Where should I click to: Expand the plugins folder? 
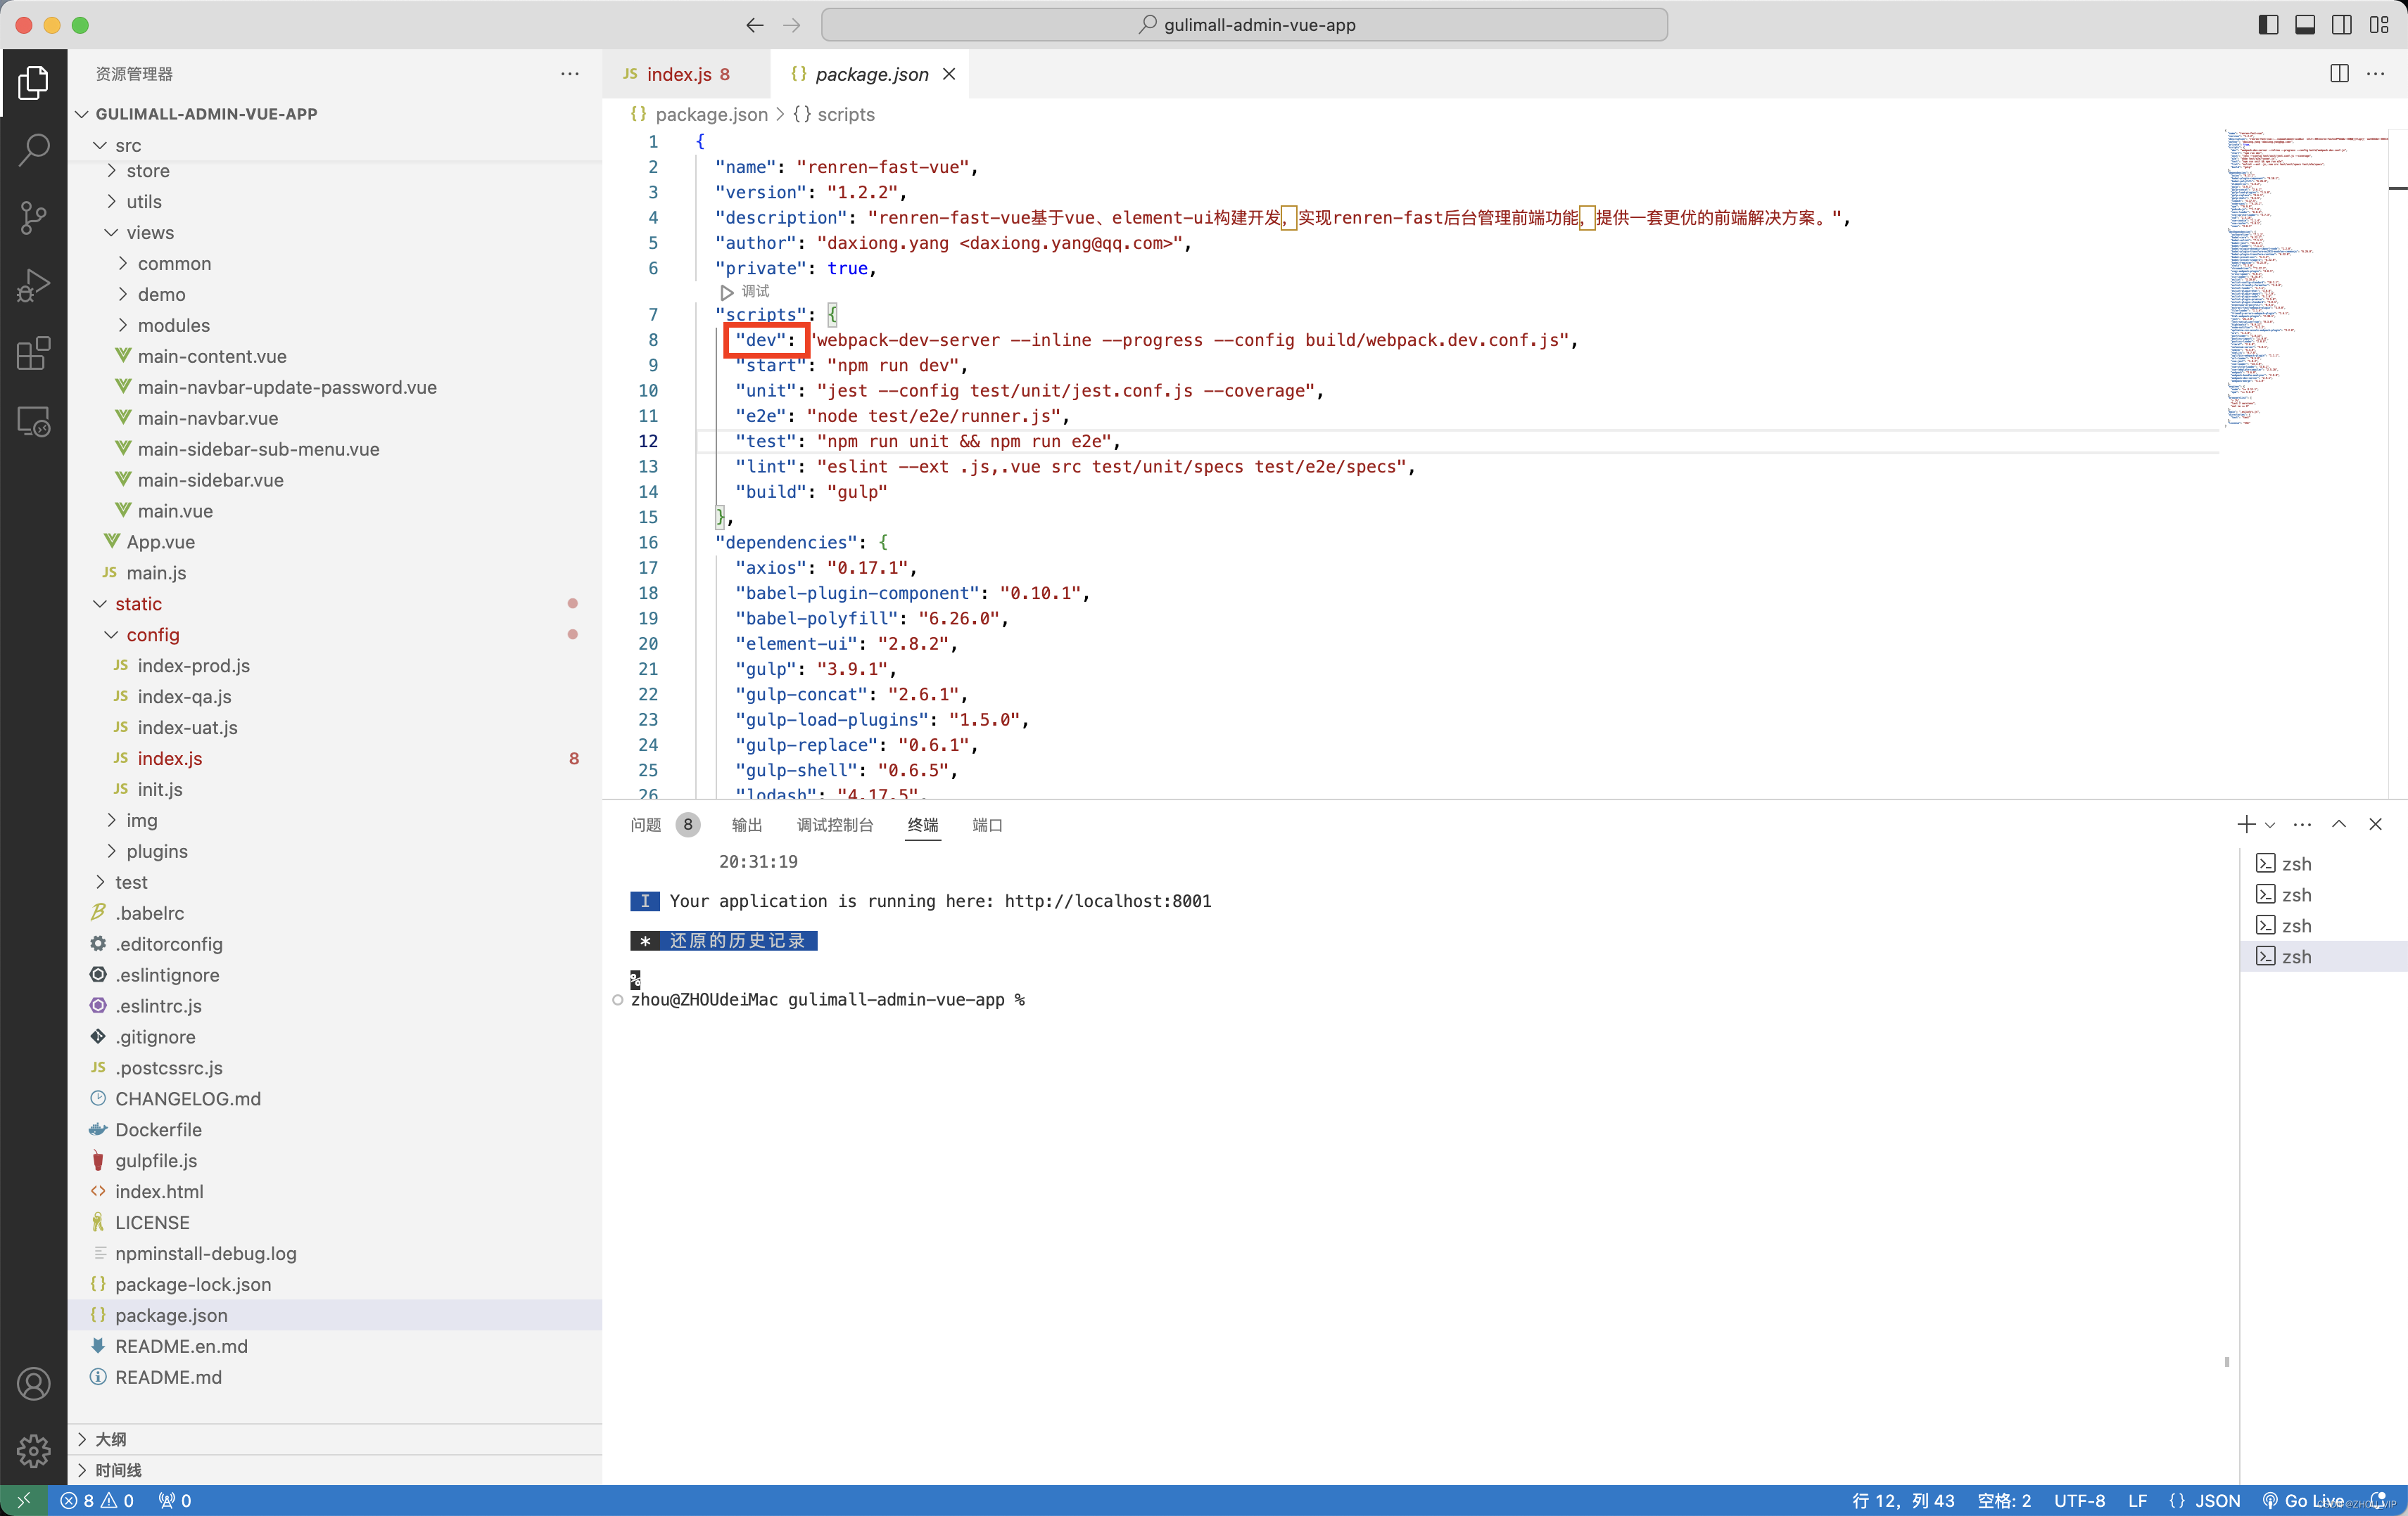point(334,852)
